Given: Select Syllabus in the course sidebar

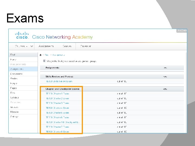Looking at the screenshot, I should tap(23, 98).
